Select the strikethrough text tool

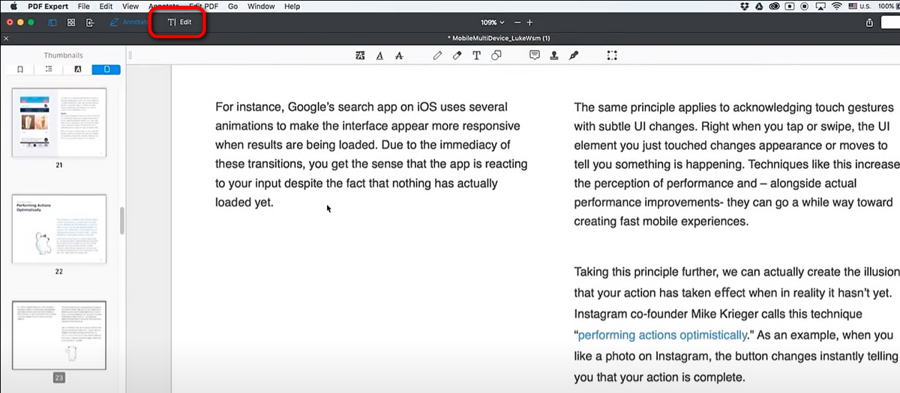click(x=398, y=55)
